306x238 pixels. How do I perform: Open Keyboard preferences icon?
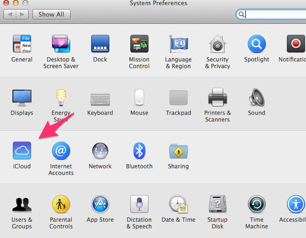(100, 99)
